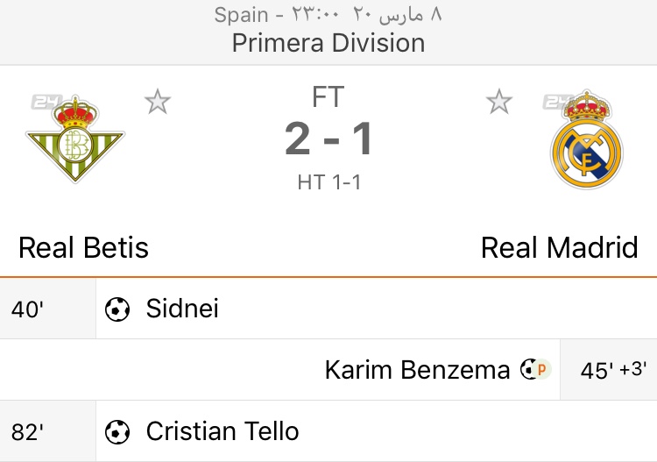The height and width of the screenshot is (462, 657).
Task: Click the goal ball icon beside Sidnei
Action: click(x=117, y=309)
